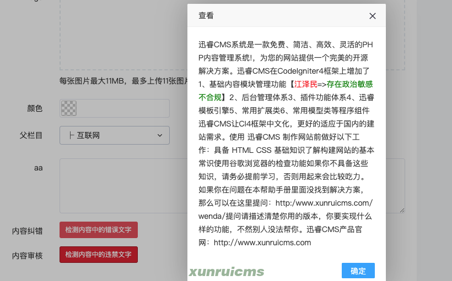
Task: Close the 查看 dialog with the X icon
Action: tap(373, 16)
